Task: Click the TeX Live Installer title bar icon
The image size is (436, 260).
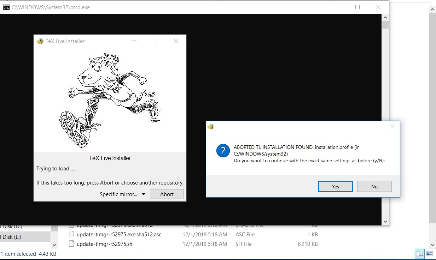Action: (40, 41)
